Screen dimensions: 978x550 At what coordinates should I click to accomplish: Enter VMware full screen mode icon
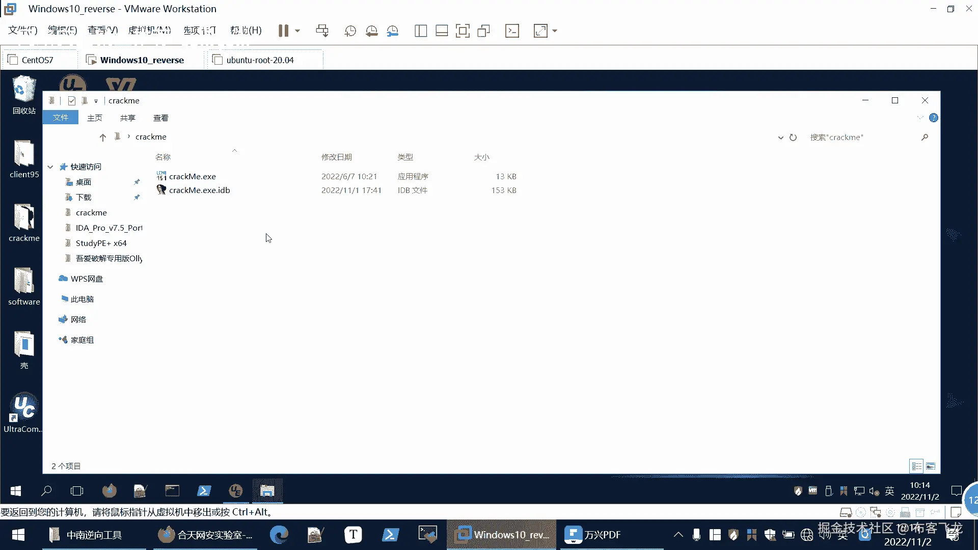tap(463, 31)
